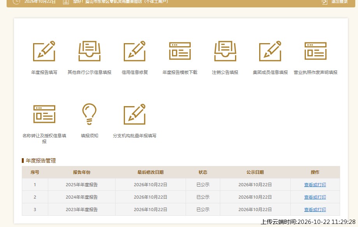Image resolution: width=358 pixels, height=227 pixels.
Task: Click the 集团成员信息填报 label
Action: tap(270, 72)
